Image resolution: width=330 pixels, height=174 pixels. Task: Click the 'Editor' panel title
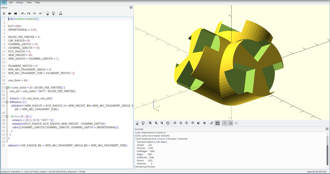pos(4,8)
